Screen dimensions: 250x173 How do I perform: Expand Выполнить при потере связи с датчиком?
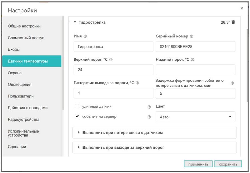click(154, 133)
